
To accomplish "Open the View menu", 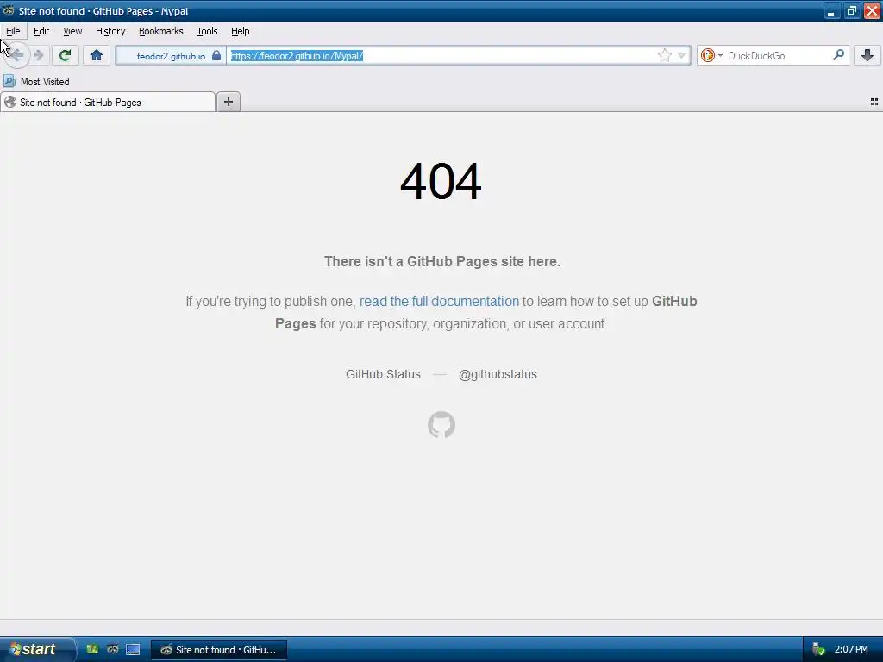I will [72, 31].
